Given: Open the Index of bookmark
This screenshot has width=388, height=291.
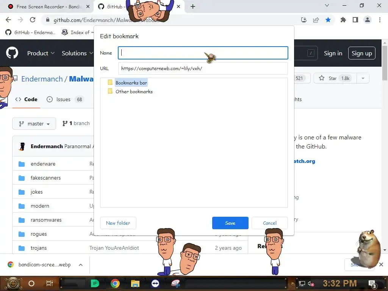Looking at the screenshot, I should click(77, 33).
